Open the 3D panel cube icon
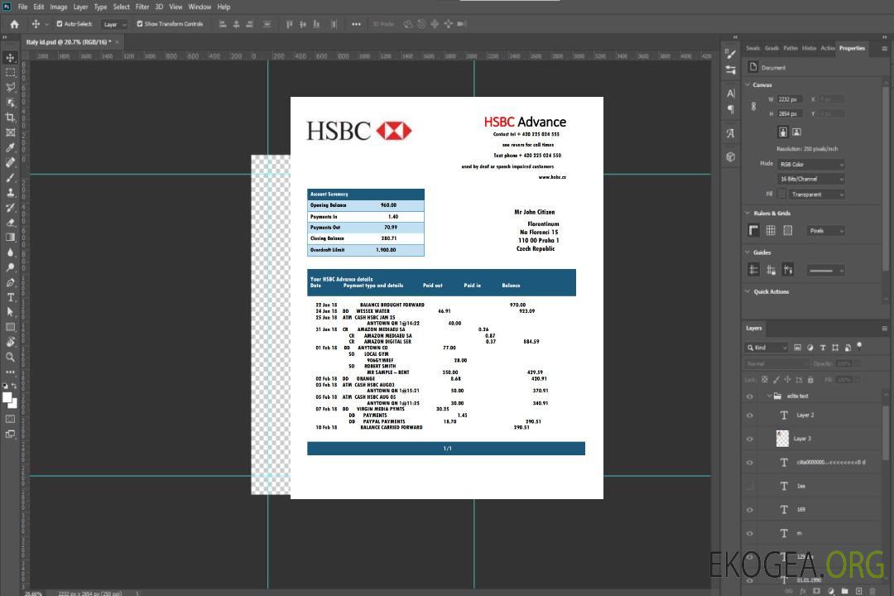This screenshot has height=596, width=894. 731,156
